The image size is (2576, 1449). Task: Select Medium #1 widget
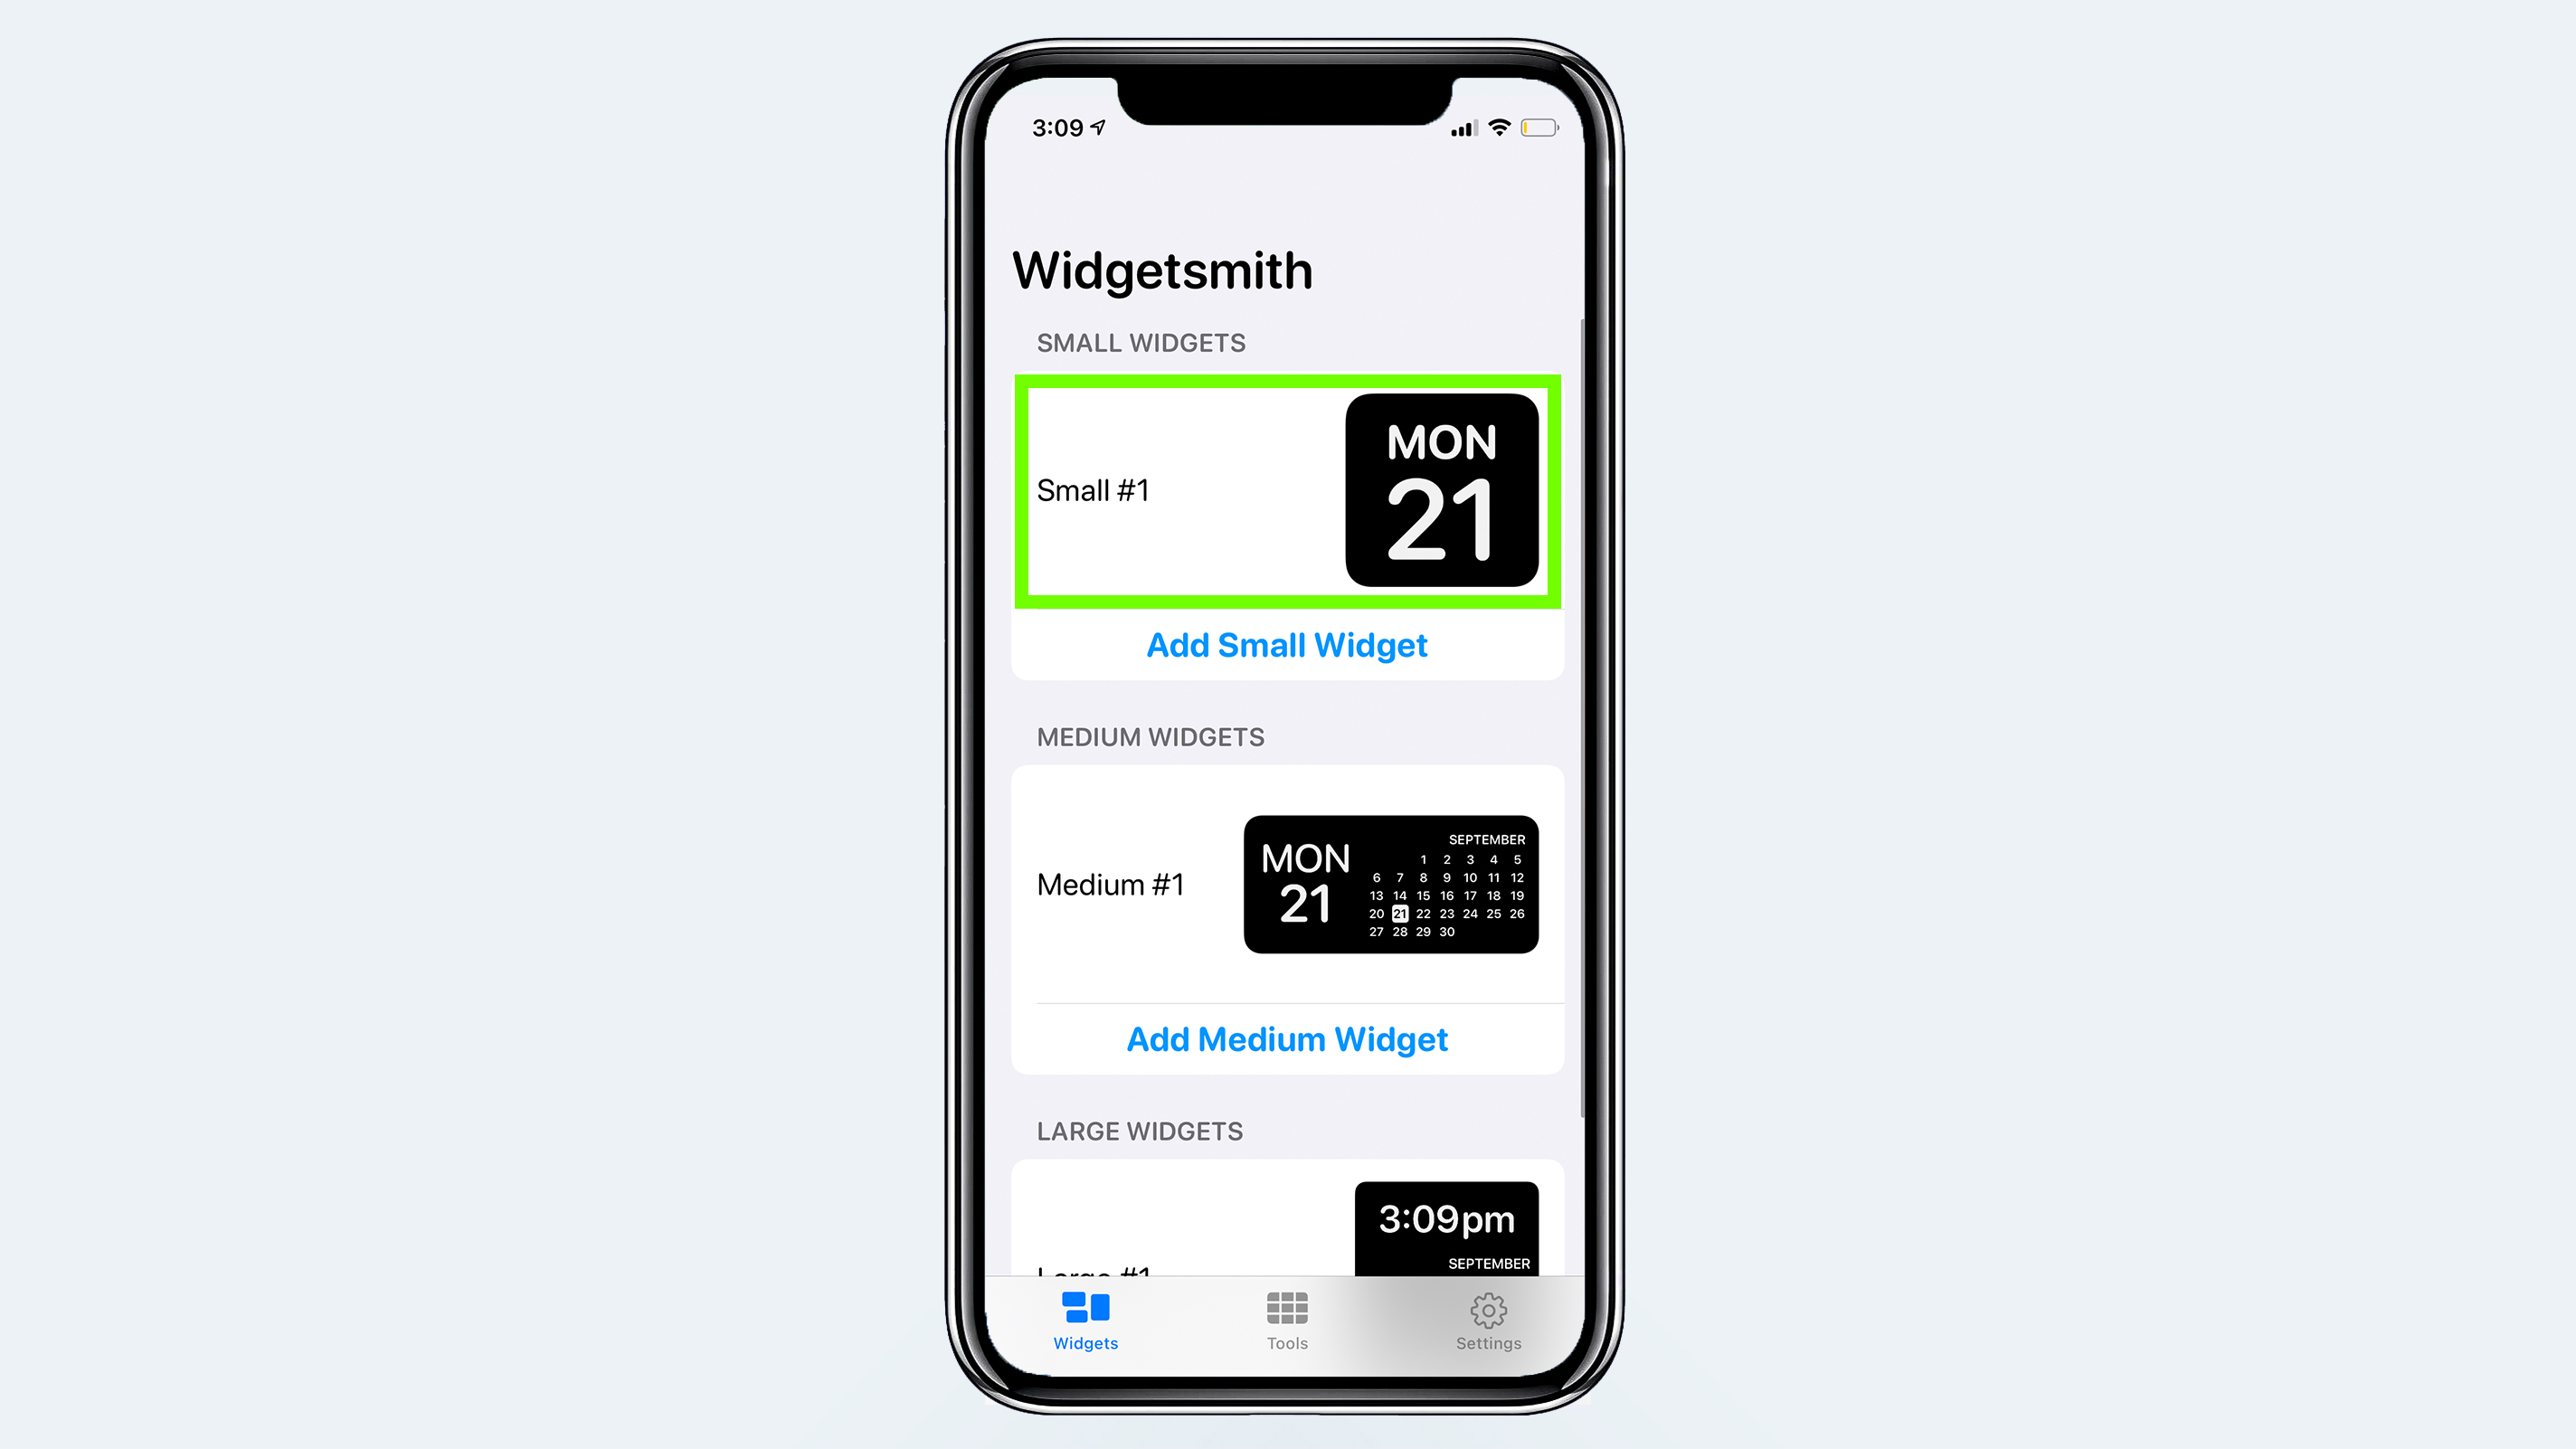[1286, 883]
